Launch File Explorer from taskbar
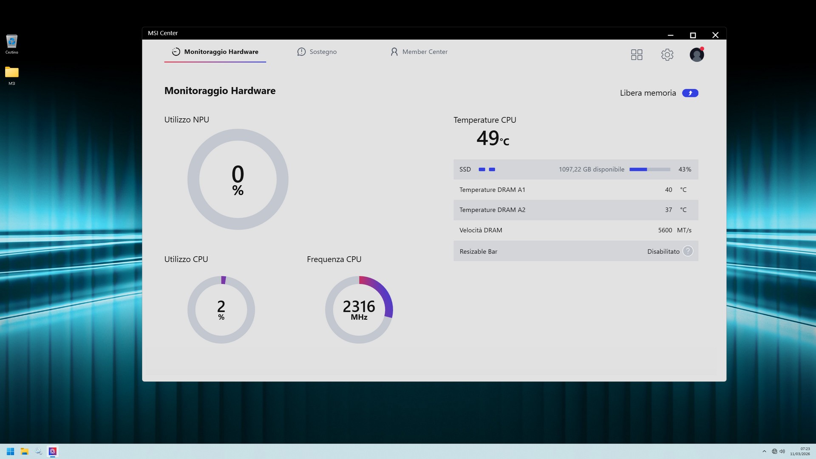Screen dimensions: 816x459 (x=24, y=451)
